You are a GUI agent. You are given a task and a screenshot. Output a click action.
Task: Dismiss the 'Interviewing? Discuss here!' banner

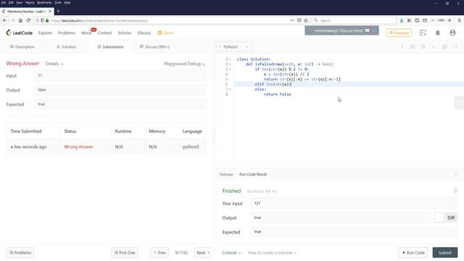pos(374,30)
